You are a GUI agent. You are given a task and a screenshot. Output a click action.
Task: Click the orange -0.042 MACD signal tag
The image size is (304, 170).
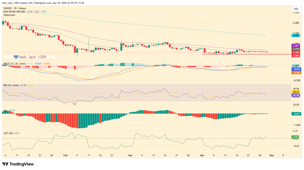pos(296,72)
